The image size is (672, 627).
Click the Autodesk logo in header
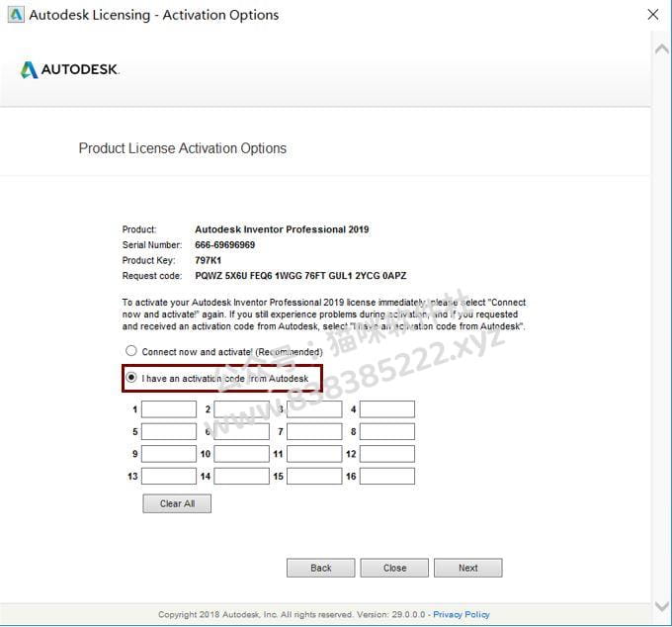(69, 69)
